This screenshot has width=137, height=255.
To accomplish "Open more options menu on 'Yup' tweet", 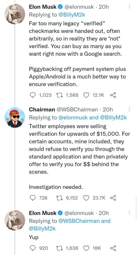I will point(129,212).
